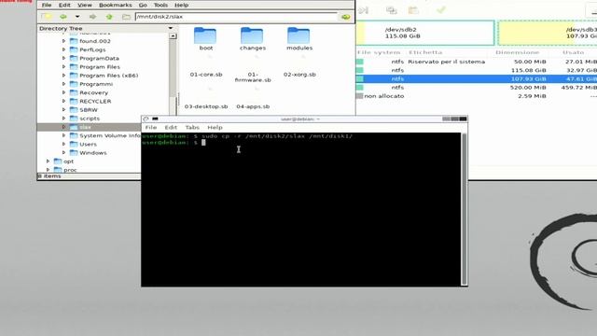Open the terminal File menu

coord(151,127)
